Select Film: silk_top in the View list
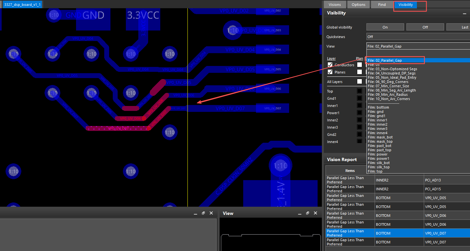The height and width of the screenshot is (251, 470). tap(379, 167)
